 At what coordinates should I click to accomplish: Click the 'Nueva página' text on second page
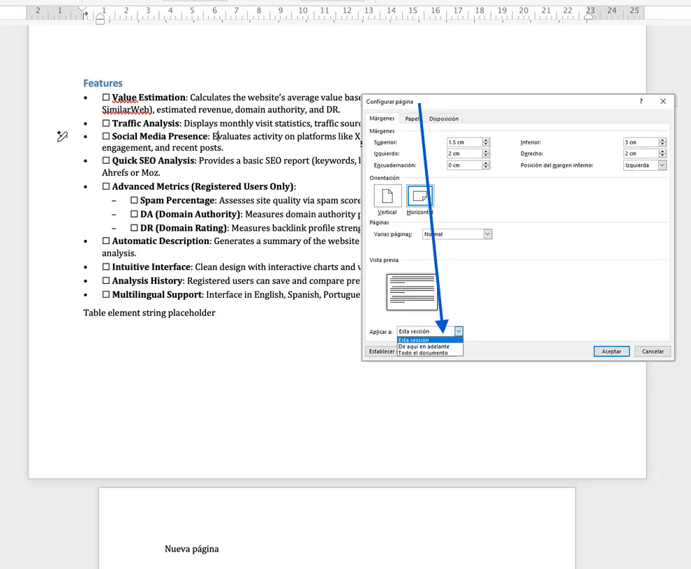[x=192, y=549]
